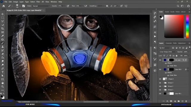This screenshot has width=191, height=107.
Task: Lock all with padlock icon
Action: click(x=176, y=56)
